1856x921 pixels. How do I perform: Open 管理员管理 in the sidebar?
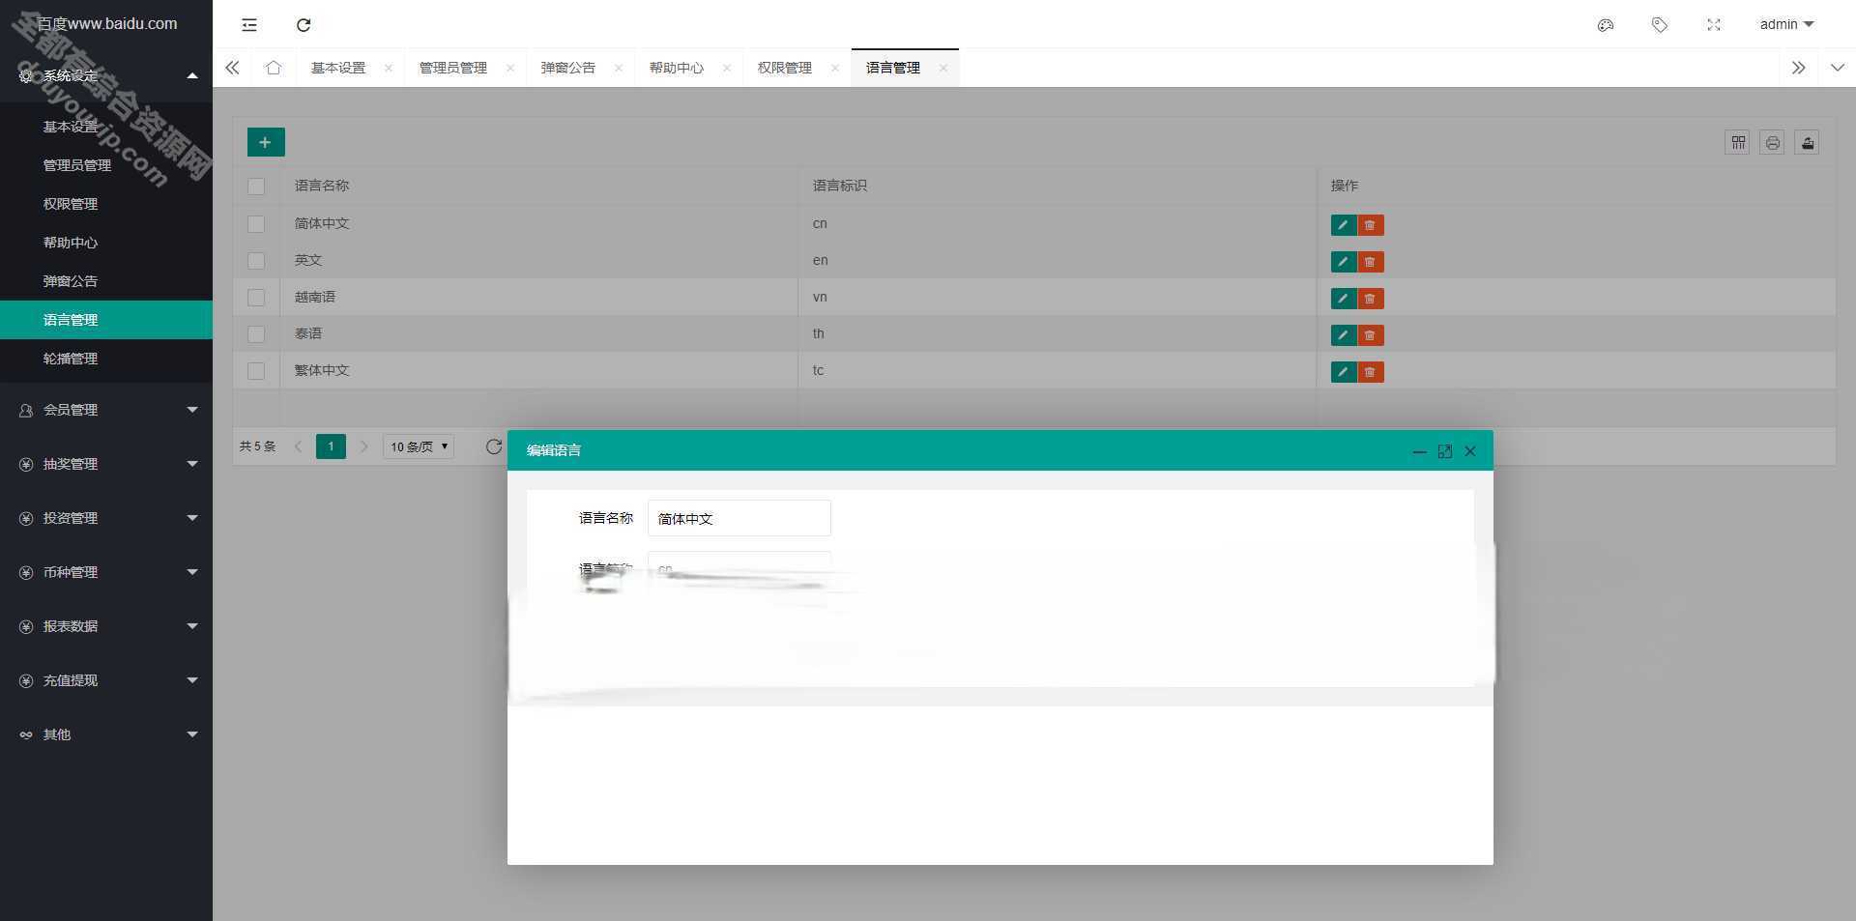point(106,165)
